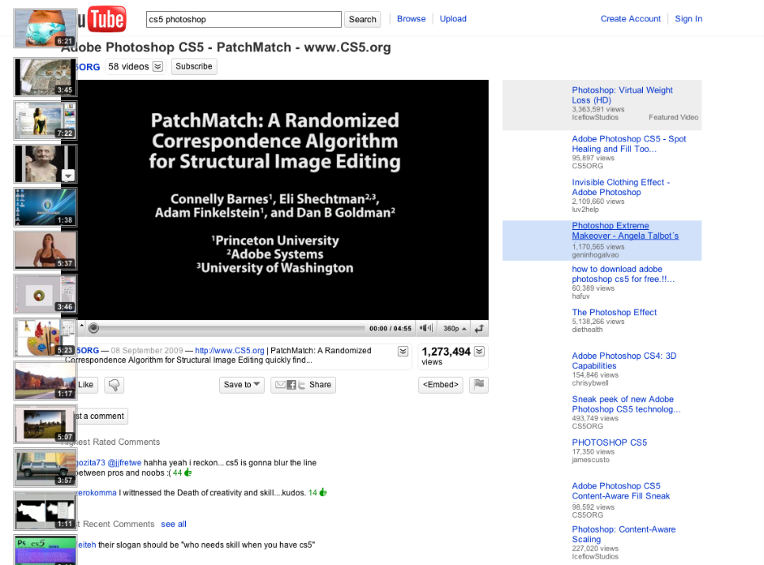The image size is (764, 565).
Task: Open the http://www.CS5.org link
Action: (x=229, y=350)
